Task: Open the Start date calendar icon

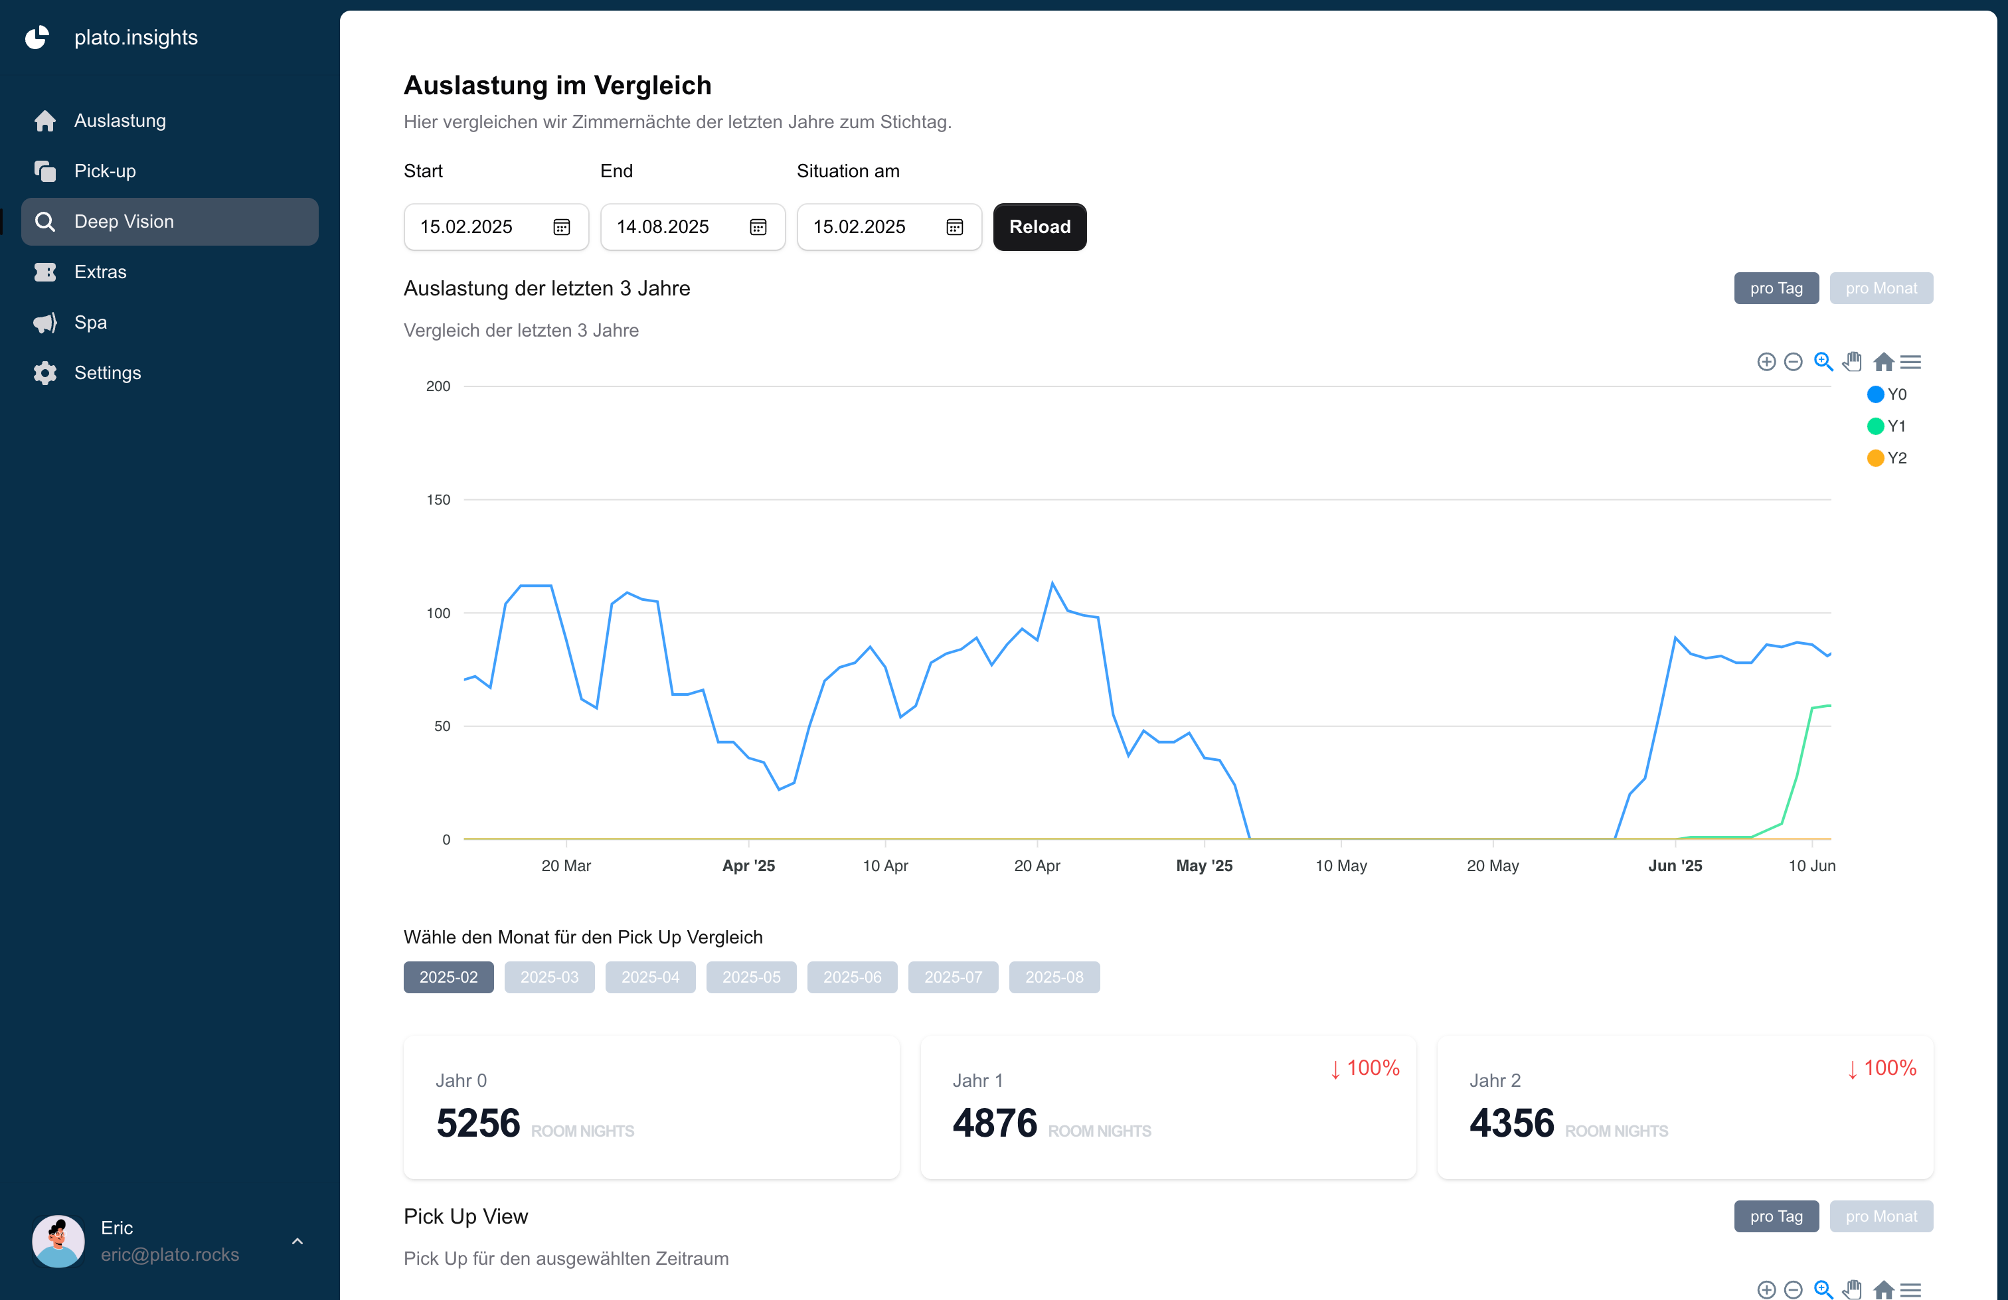Action: 561,227
